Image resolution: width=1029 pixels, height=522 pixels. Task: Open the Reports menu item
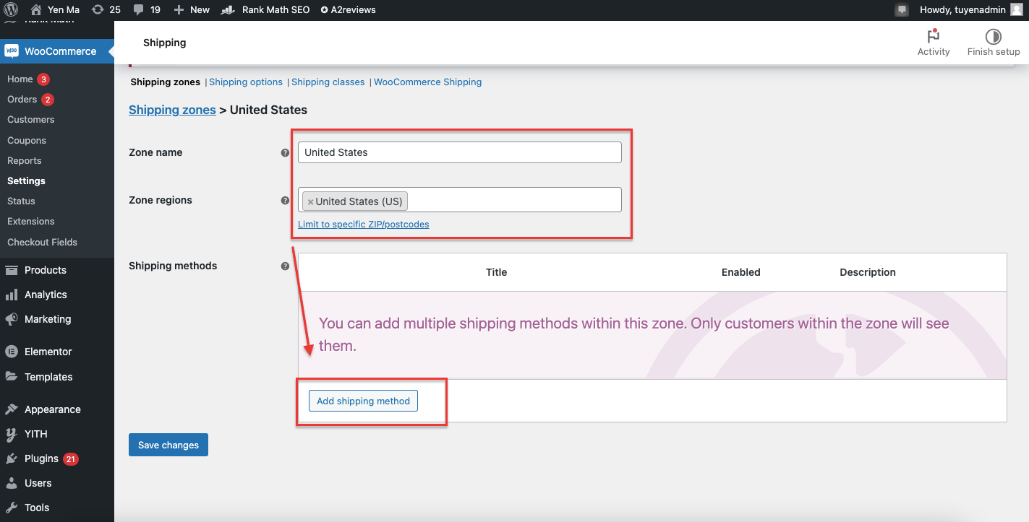[25, 160]
